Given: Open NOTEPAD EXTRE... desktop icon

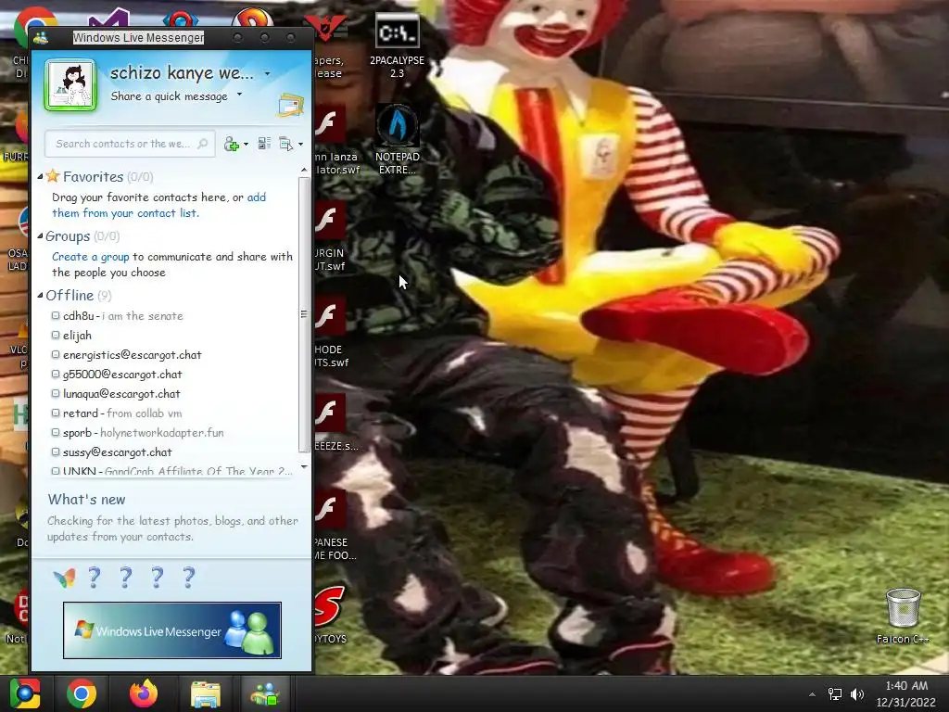Looking at the screenshot, I should [x=397, y=140].
